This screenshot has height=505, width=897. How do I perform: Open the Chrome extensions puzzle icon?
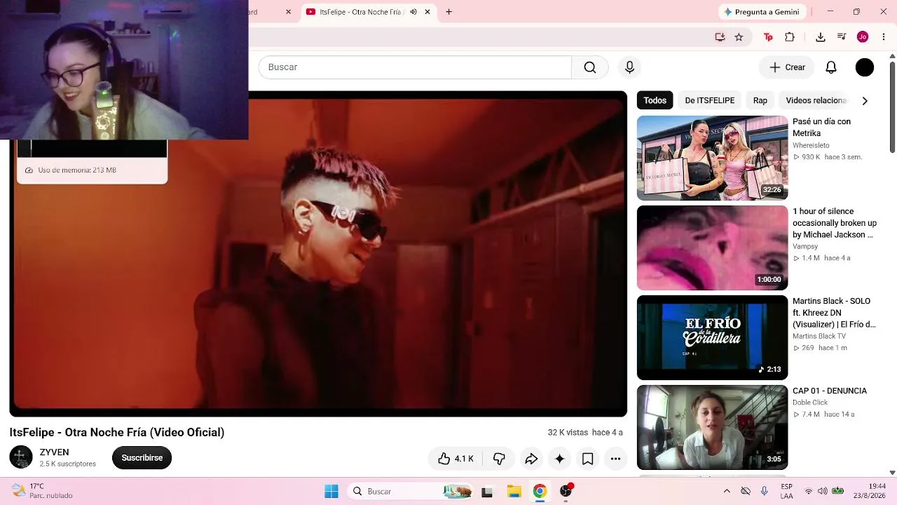pos(790,37)
